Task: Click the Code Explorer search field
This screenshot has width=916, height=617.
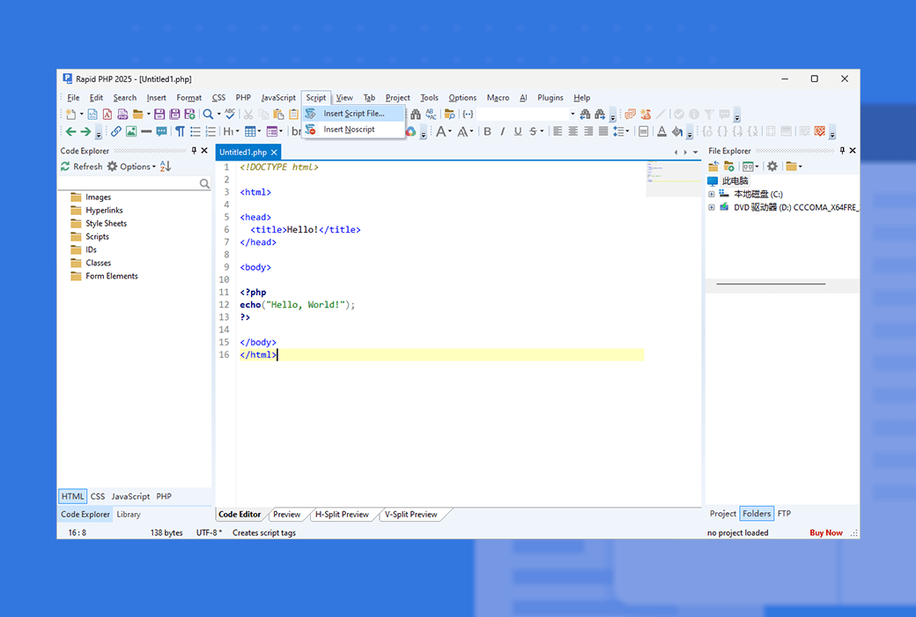Action: pos(135,183)
